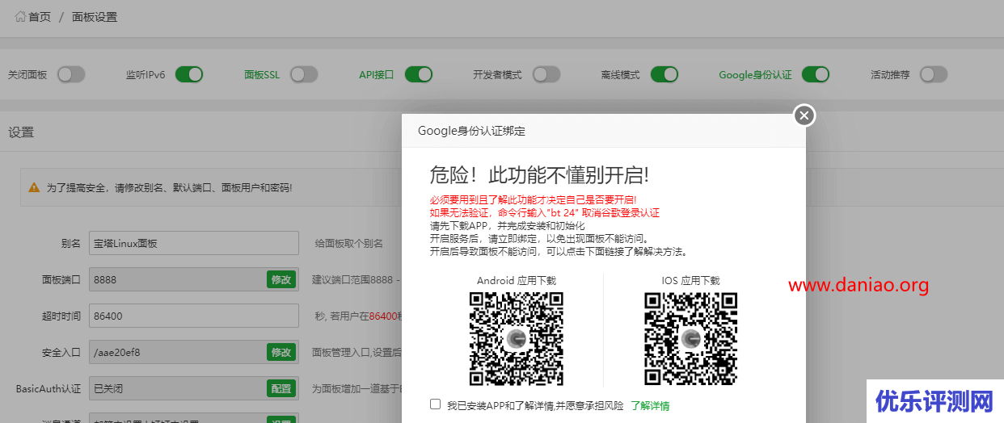Click the IOS 应用下载 label

691,281
